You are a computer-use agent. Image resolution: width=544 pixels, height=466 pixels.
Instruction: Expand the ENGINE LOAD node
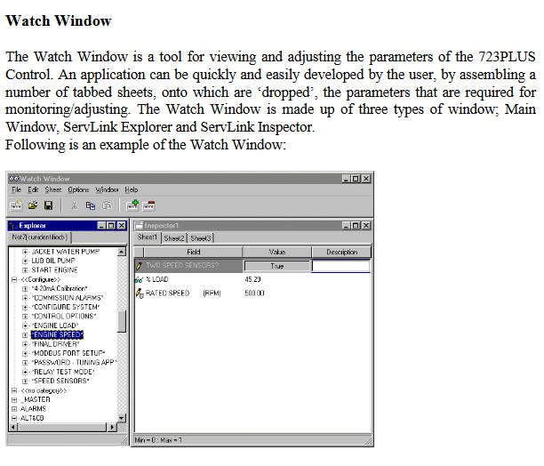(x=25, y=325)
